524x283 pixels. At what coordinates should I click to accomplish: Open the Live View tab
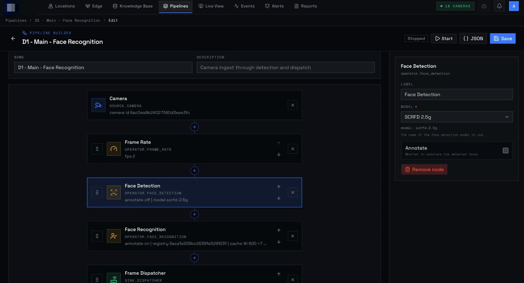click(x=211, y=6)
